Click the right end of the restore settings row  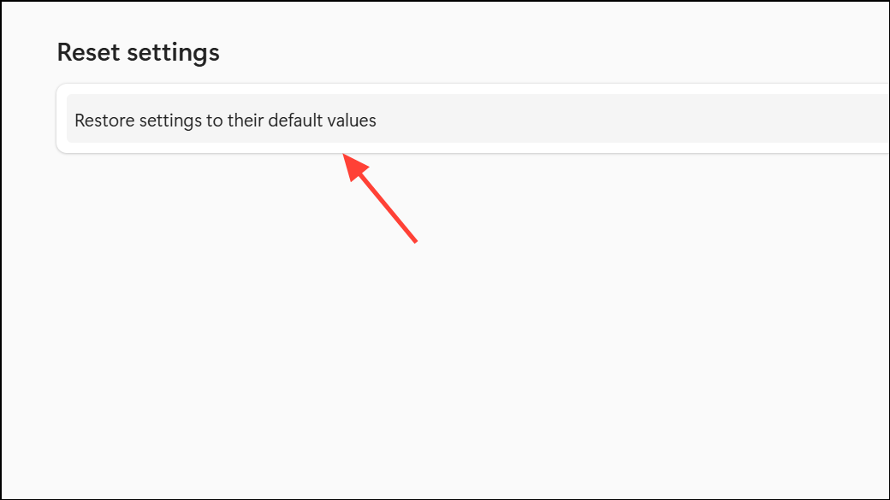click(x=873, y=120)
